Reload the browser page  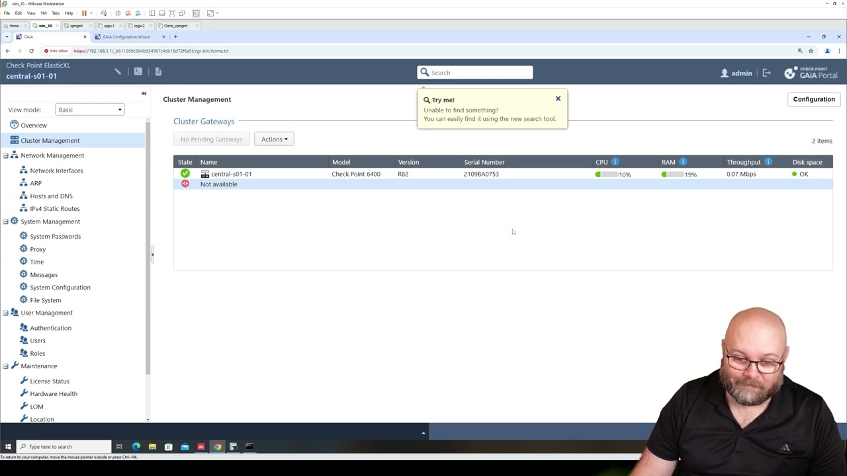(x=31, y=51)
